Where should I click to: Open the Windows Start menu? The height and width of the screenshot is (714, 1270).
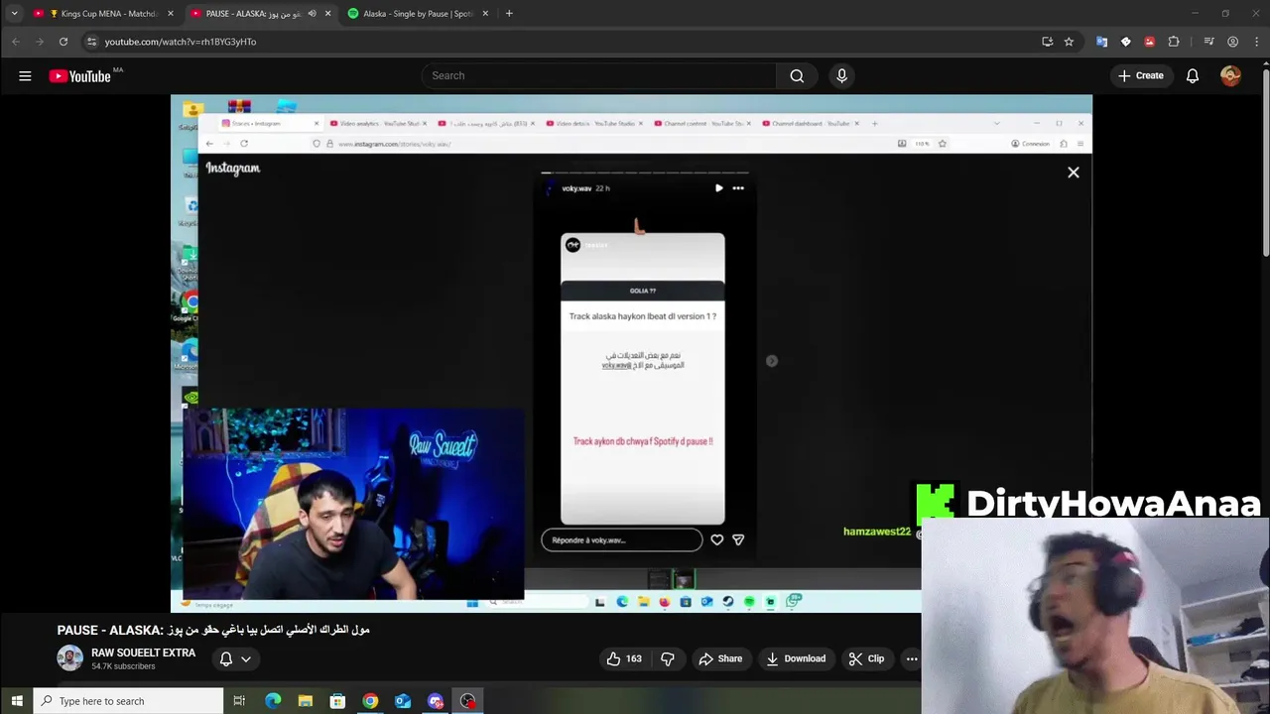(17, 701)
